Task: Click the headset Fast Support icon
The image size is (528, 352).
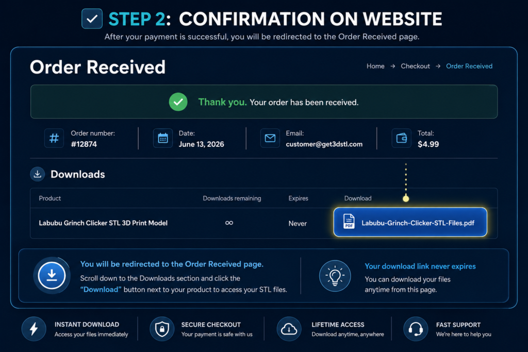Action: point(416,329)
